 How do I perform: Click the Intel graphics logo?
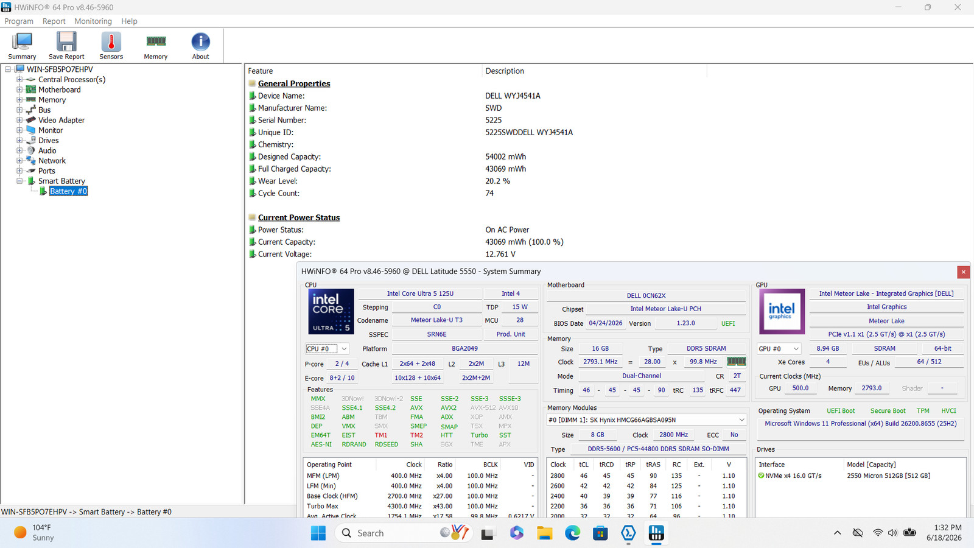pyautogui.click(x=782, y=311)
